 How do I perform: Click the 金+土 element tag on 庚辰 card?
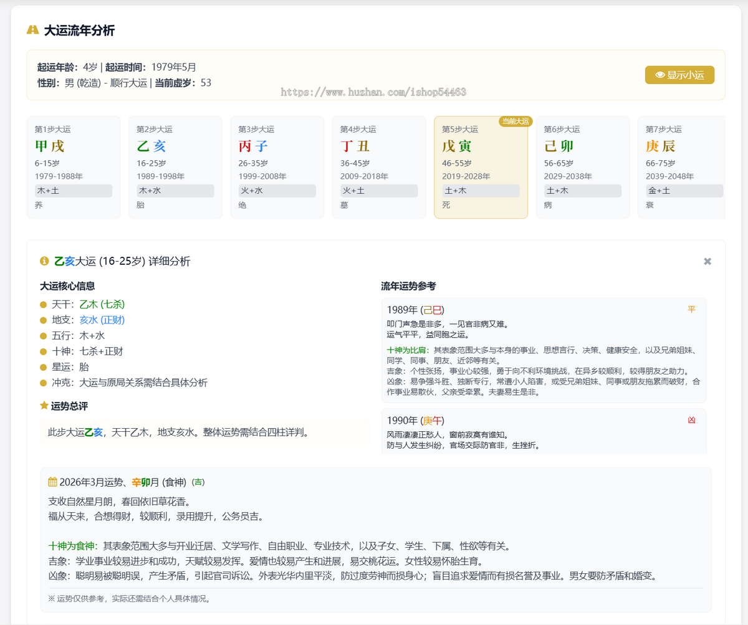point(684,191)
